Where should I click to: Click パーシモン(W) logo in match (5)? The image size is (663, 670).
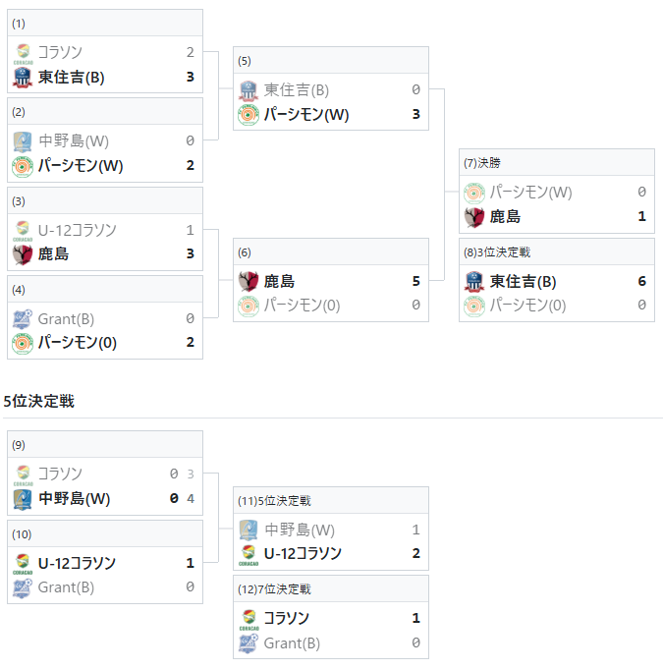(249, 115)
